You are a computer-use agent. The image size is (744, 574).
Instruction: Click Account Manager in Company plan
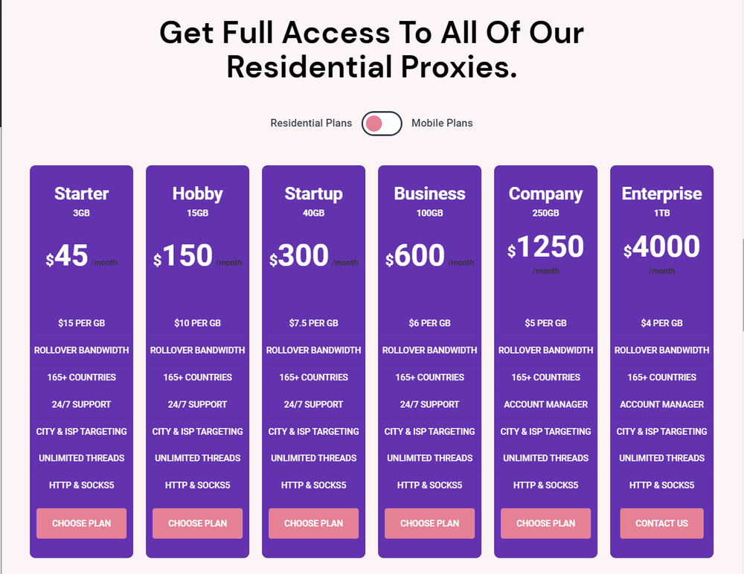click(x=545, y=404)
